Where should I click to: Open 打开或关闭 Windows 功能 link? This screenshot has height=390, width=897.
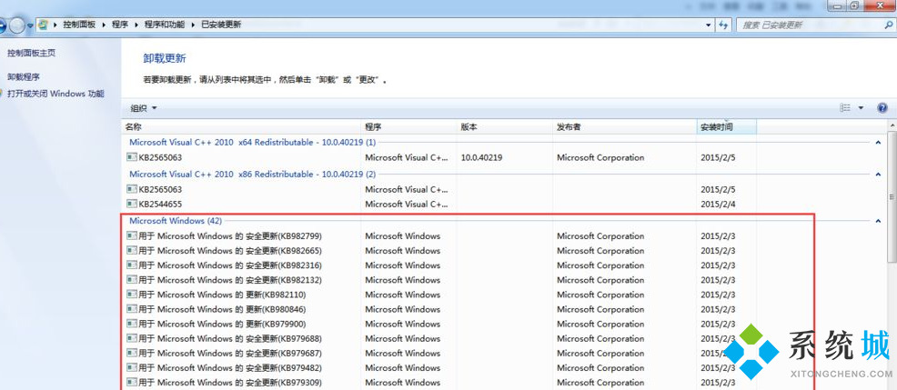click(55, 94)
